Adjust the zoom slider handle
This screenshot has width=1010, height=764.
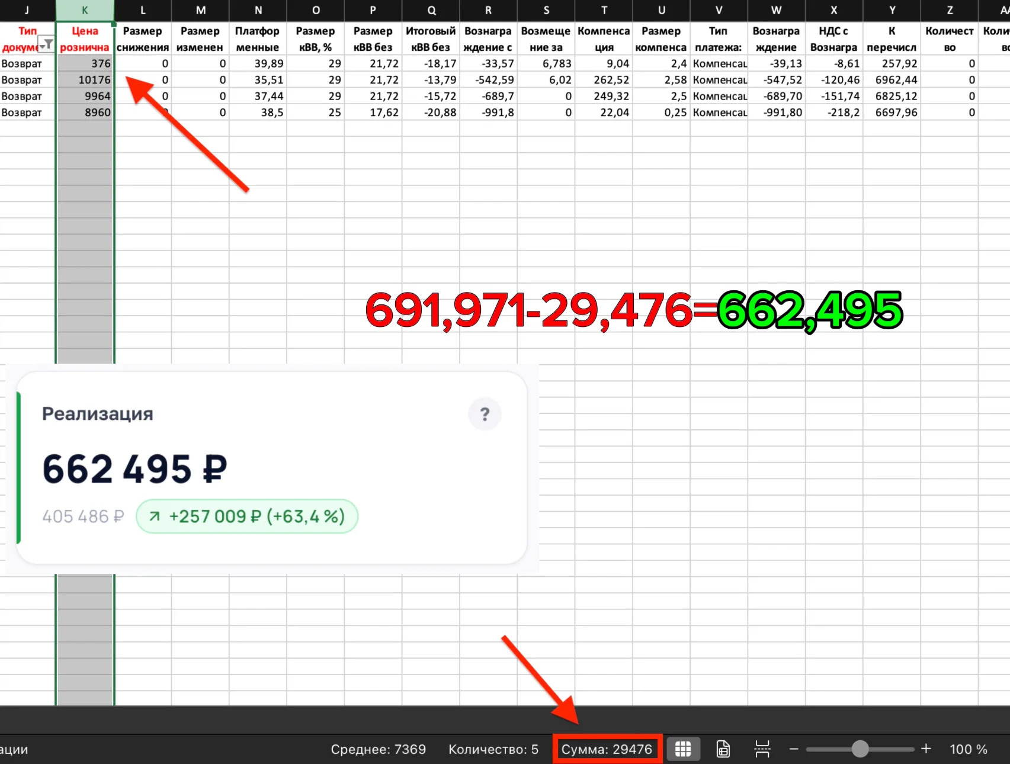[860, 749]
